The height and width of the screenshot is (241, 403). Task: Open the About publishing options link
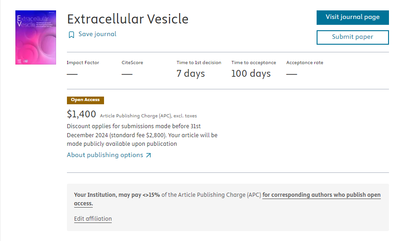click(x=105, y=155)
